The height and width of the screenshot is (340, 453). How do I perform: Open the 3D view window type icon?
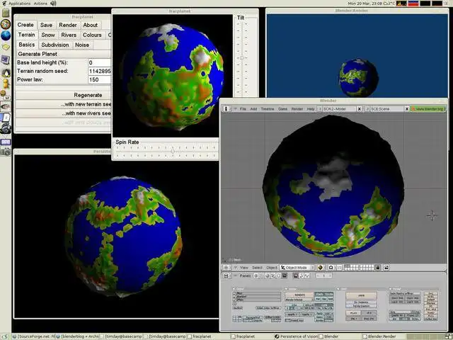[x=226, y=268]
